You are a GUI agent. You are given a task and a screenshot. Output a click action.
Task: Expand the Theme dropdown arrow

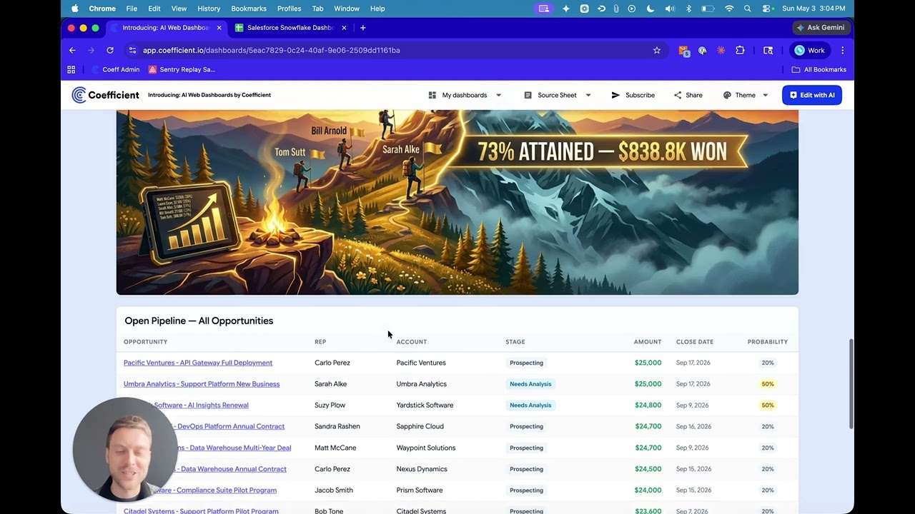765,95
